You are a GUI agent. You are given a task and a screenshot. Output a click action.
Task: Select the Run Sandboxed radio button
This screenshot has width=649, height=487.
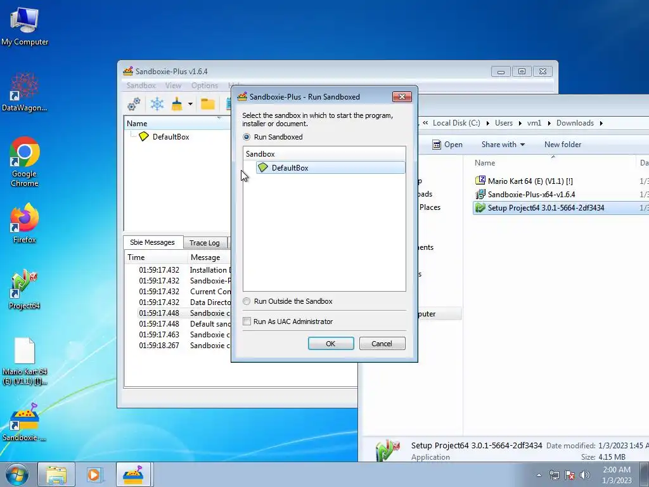[247, 137]
